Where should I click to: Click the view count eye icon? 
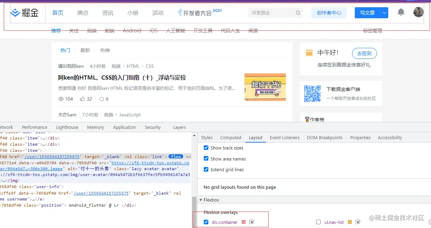click(x=61, y=99)
